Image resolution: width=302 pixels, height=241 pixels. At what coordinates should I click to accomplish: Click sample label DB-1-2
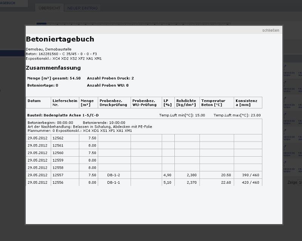pyautogui.click(x=114, y=175)
